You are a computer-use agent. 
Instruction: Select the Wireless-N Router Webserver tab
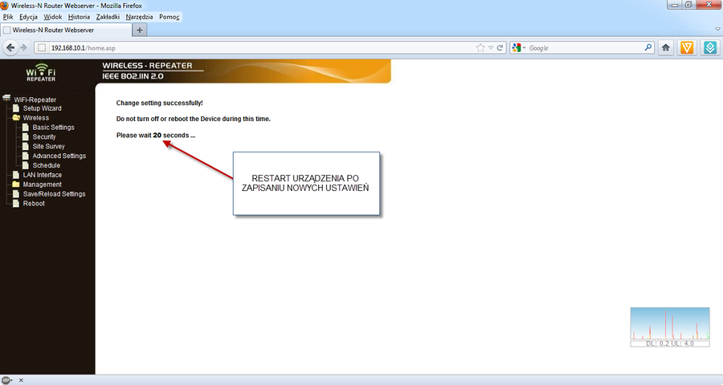pos(66,30)
